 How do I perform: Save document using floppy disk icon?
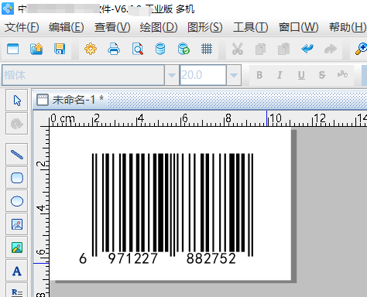tap(60, 49)
